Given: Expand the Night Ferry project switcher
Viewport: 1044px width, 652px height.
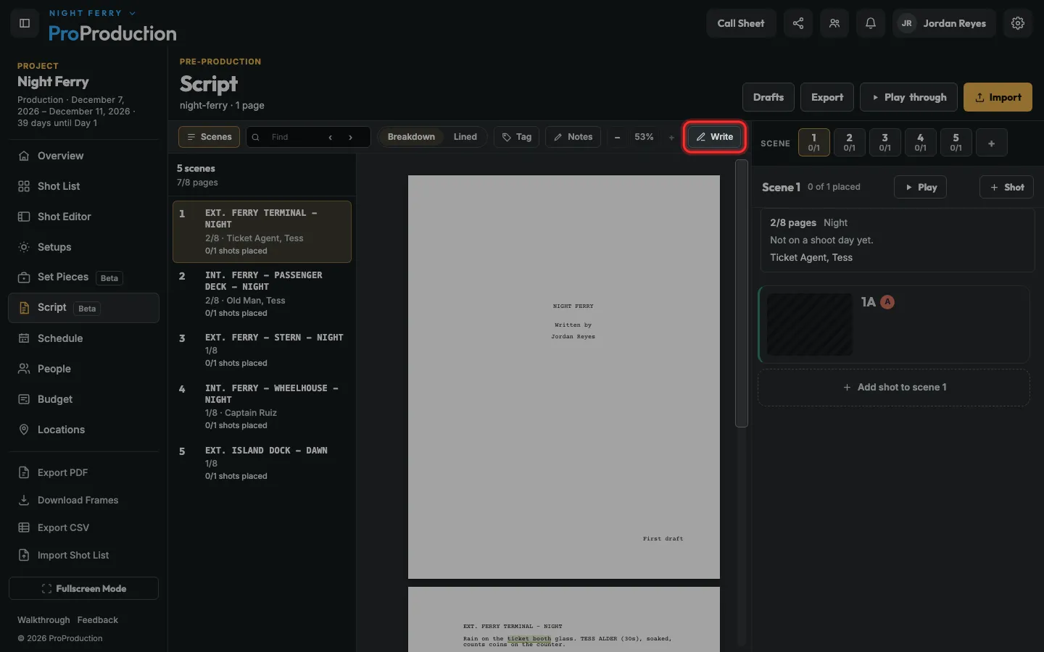Looking at the screenshot, I should (92, 13).
